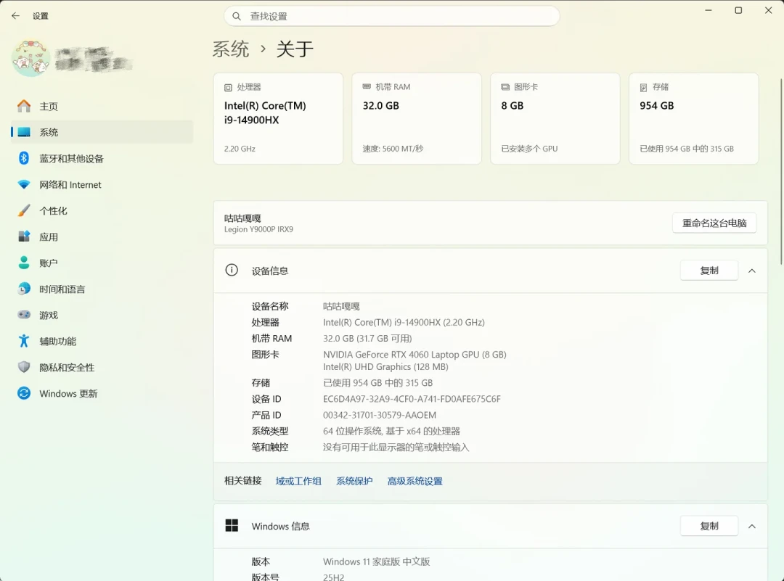784x581 pixels.
Task: Click the Privacy shield icon
Action: pos(23,367)
